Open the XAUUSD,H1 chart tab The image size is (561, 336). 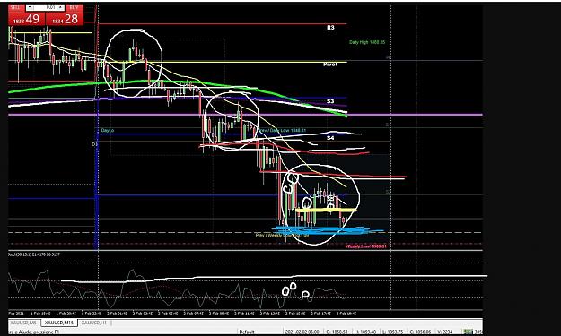coord(93,323)
